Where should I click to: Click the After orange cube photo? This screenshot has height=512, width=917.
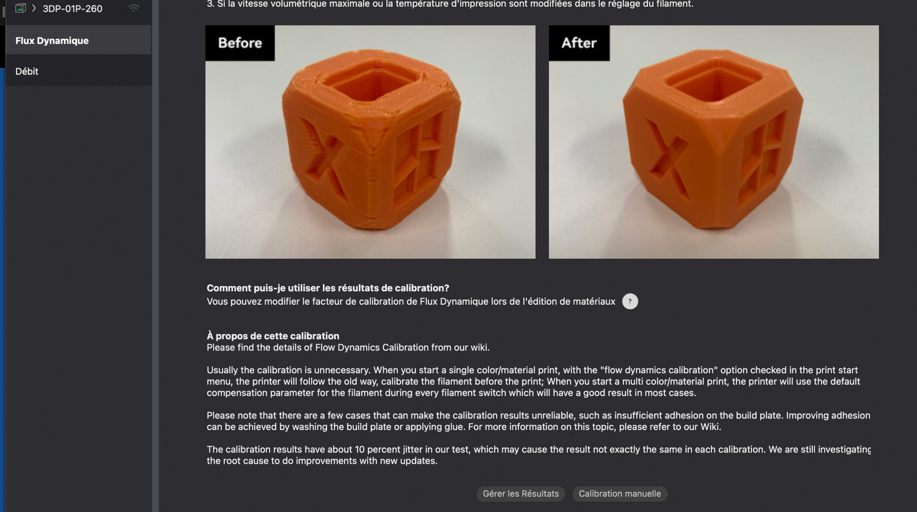(714, 142)
